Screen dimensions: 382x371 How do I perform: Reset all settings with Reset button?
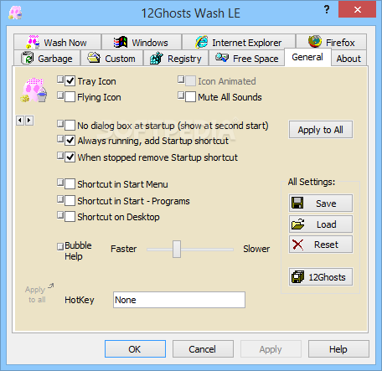[x=321, y=245]
